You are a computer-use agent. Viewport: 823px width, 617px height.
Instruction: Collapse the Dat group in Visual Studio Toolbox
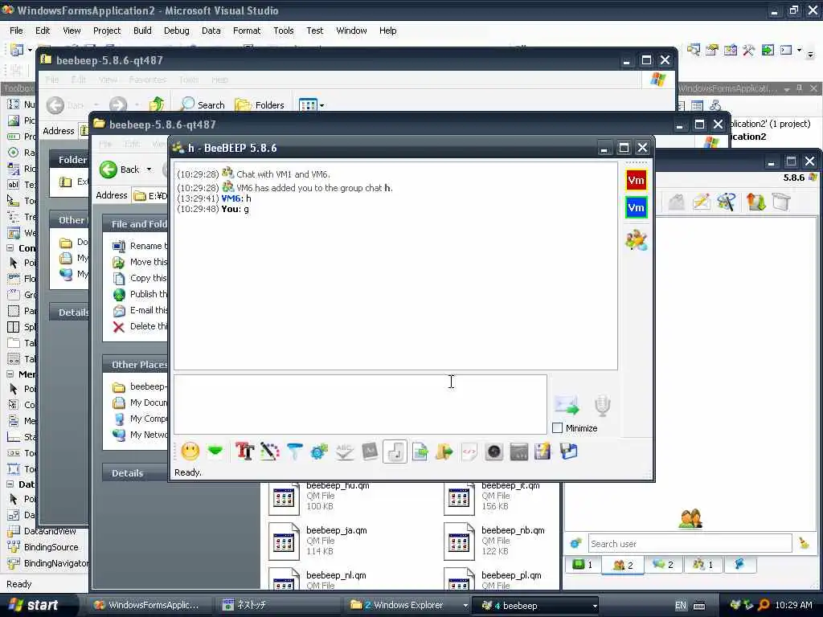click(x=10, y=484)
